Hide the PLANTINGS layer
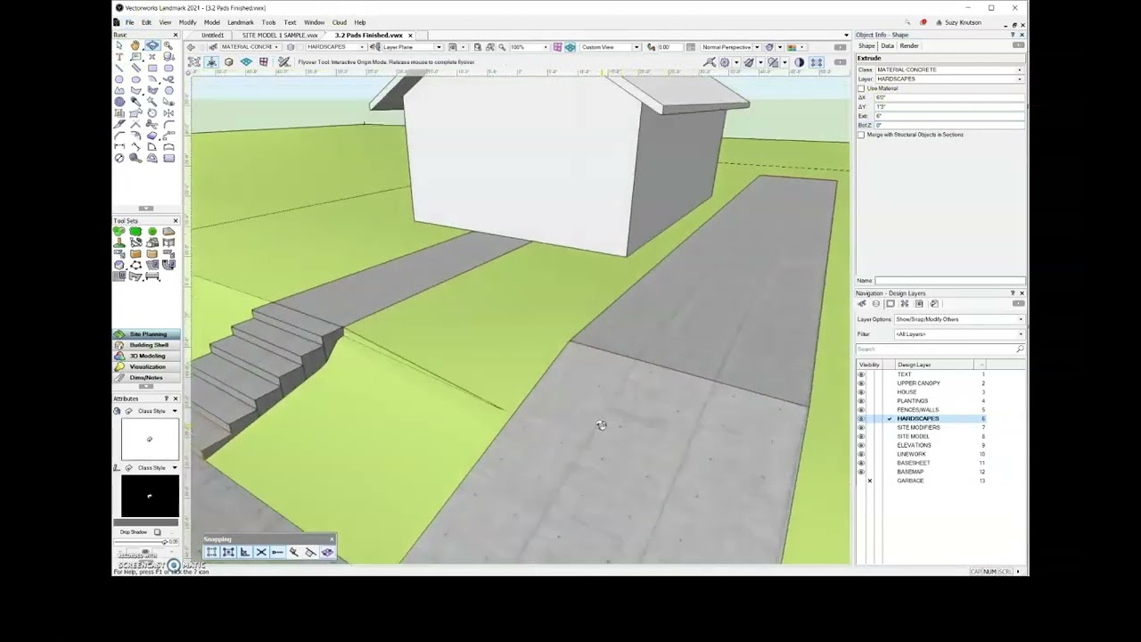The width and height of the screenshot is (1141, 642). tap(861, 400)
